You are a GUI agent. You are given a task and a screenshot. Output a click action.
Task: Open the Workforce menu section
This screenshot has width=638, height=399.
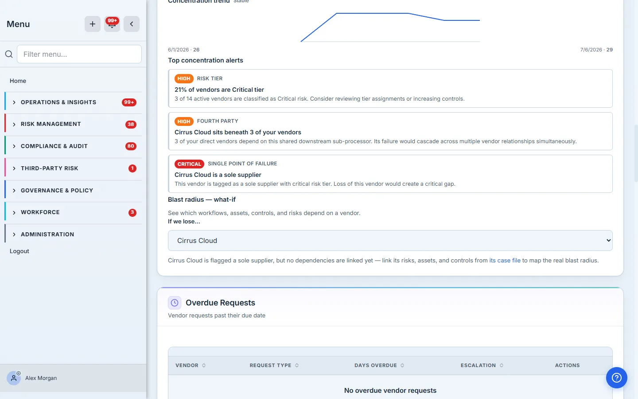click(74, 212)
